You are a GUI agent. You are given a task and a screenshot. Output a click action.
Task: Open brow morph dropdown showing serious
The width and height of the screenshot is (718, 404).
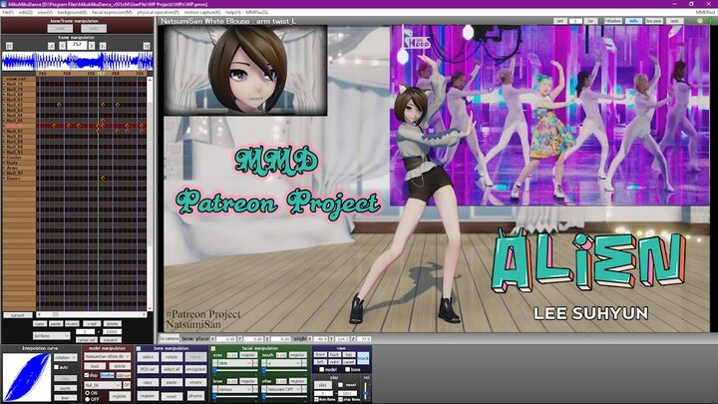[235, 389]
